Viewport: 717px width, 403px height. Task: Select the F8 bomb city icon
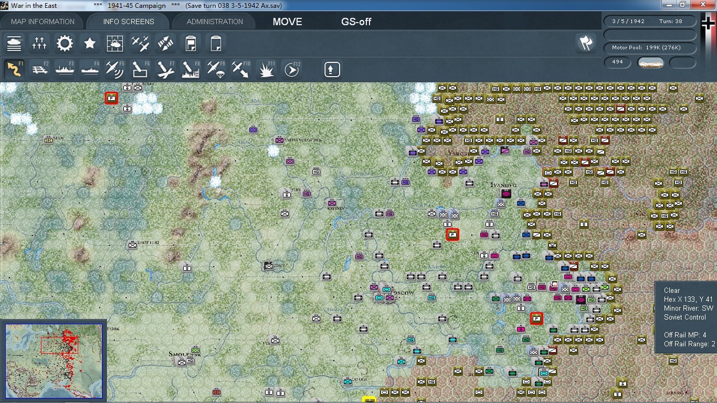coord(191,69)
